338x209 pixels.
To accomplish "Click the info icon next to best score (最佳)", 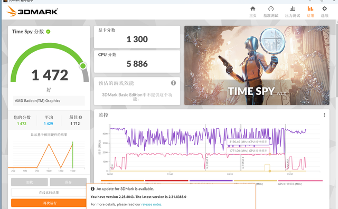I will point(80,117).
